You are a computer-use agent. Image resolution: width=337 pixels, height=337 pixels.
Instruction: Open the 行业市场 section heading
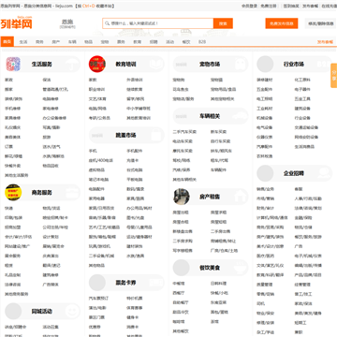pyautogui.click(x=294, y=65)
